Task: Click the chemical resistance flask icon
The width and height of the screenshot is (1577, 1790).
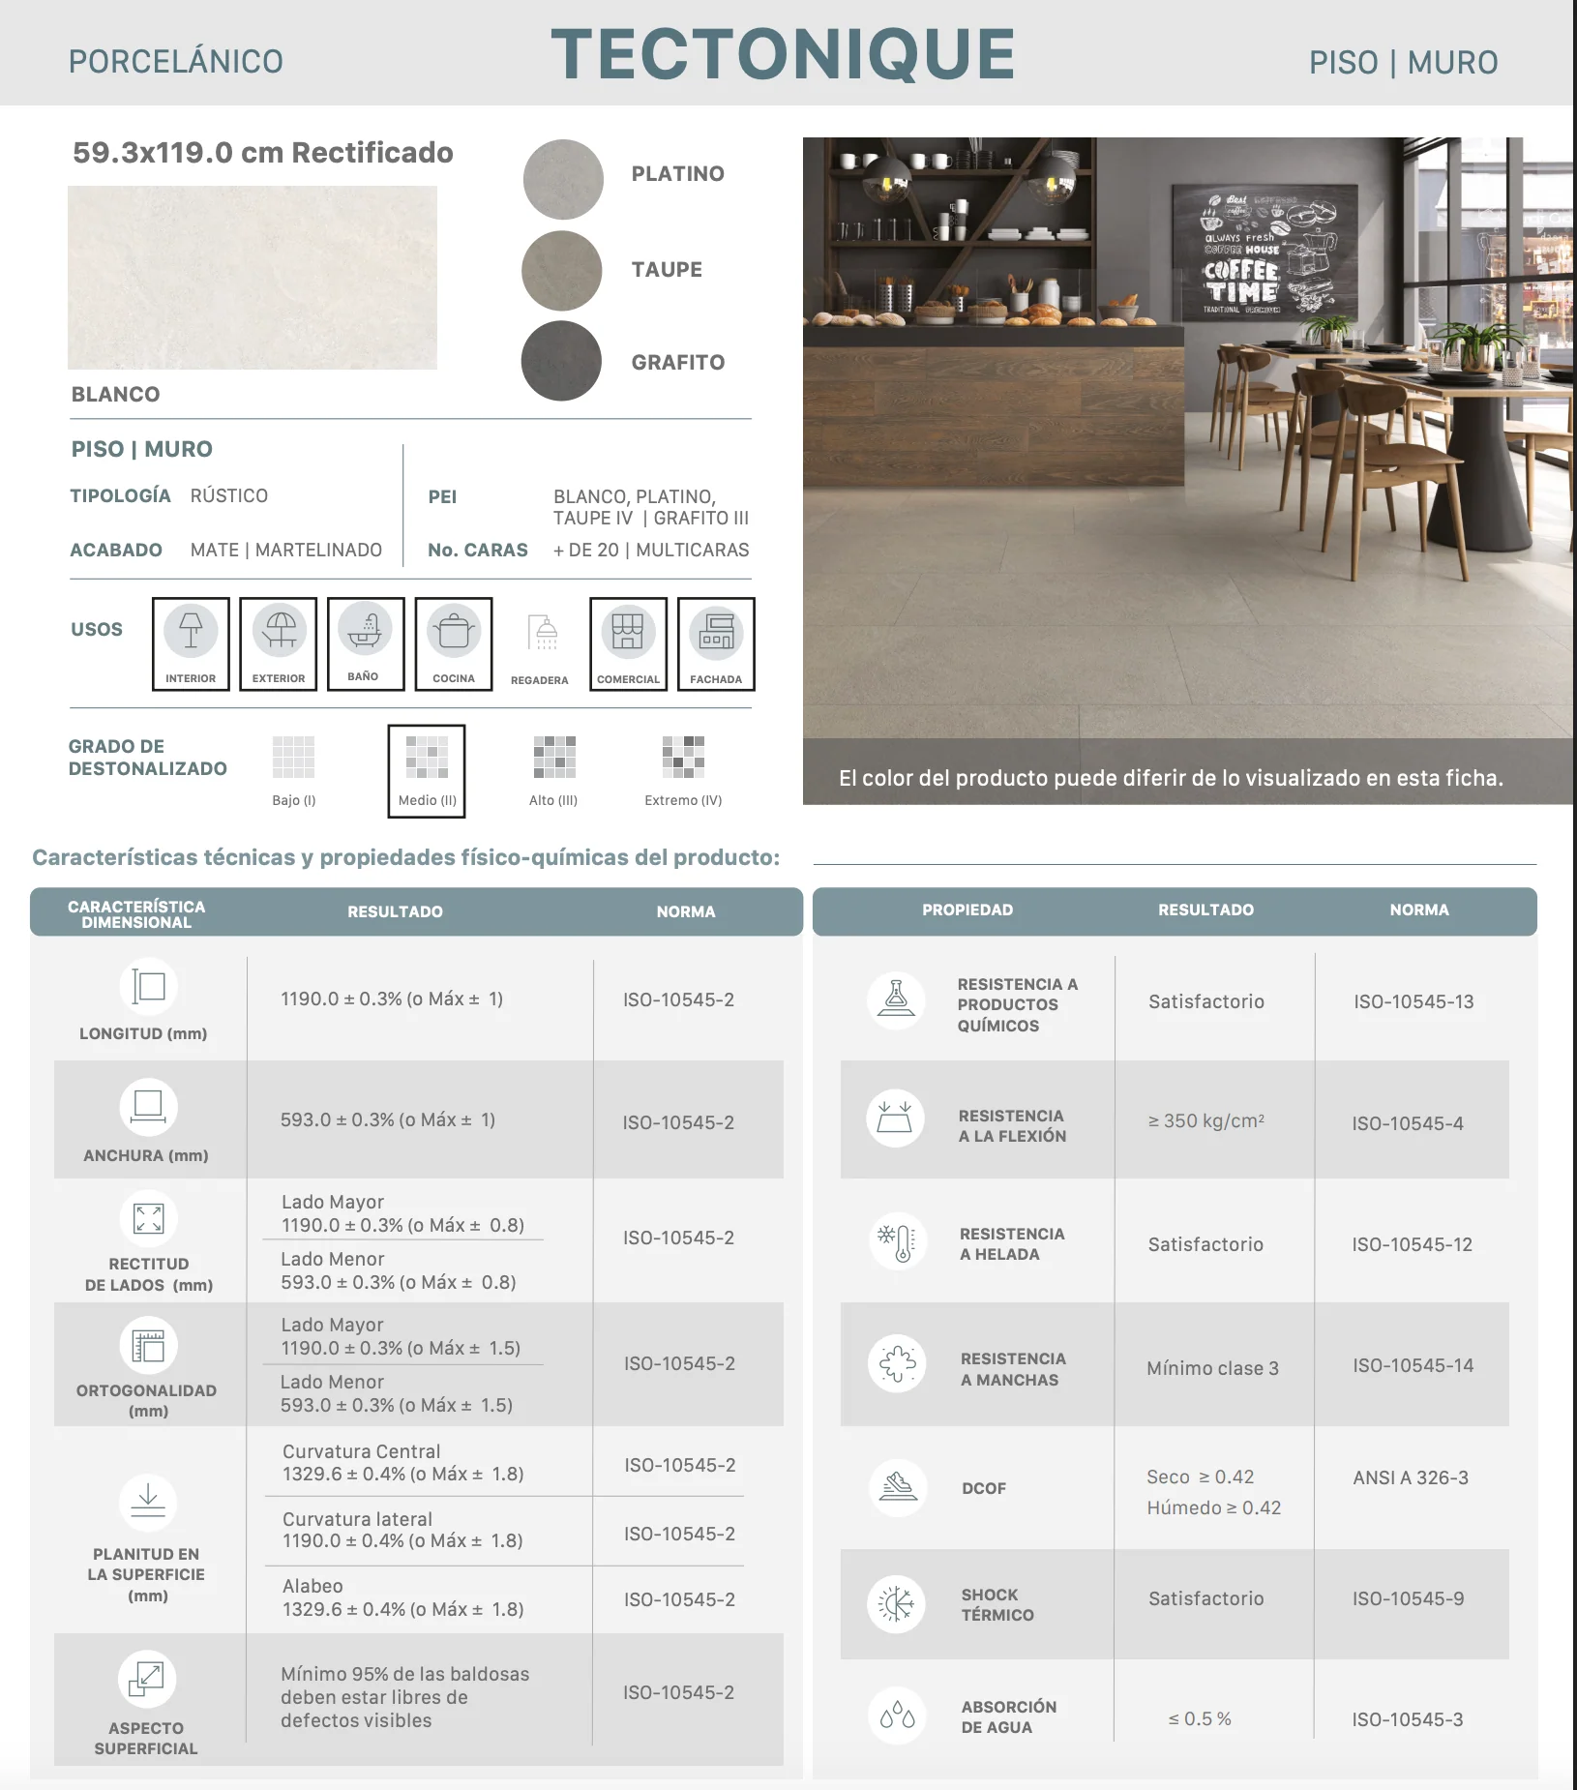Action: [896, 1000]
